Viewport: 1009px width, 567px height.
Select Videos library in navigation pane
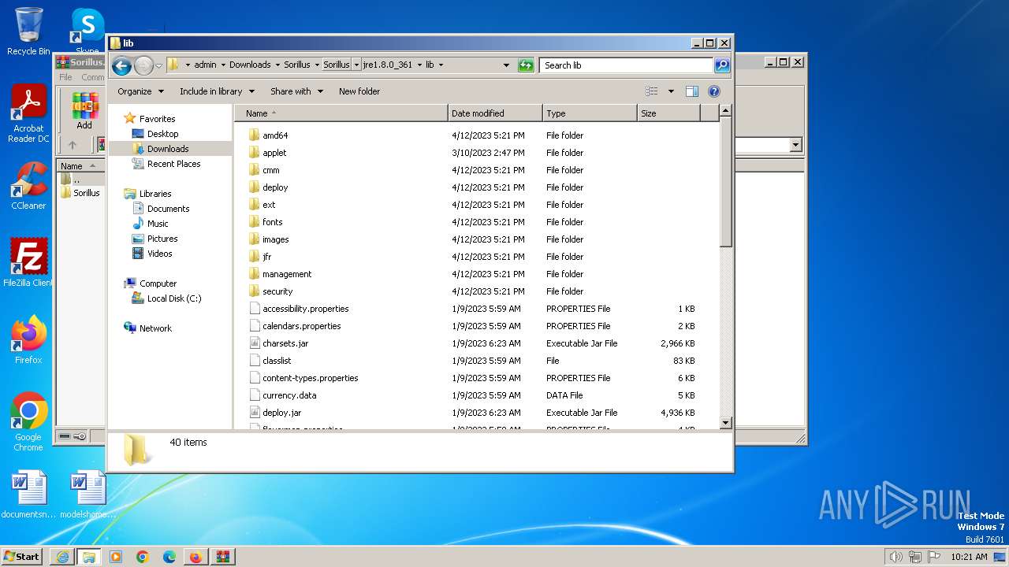pyautogui.click(x=159, y=254)
